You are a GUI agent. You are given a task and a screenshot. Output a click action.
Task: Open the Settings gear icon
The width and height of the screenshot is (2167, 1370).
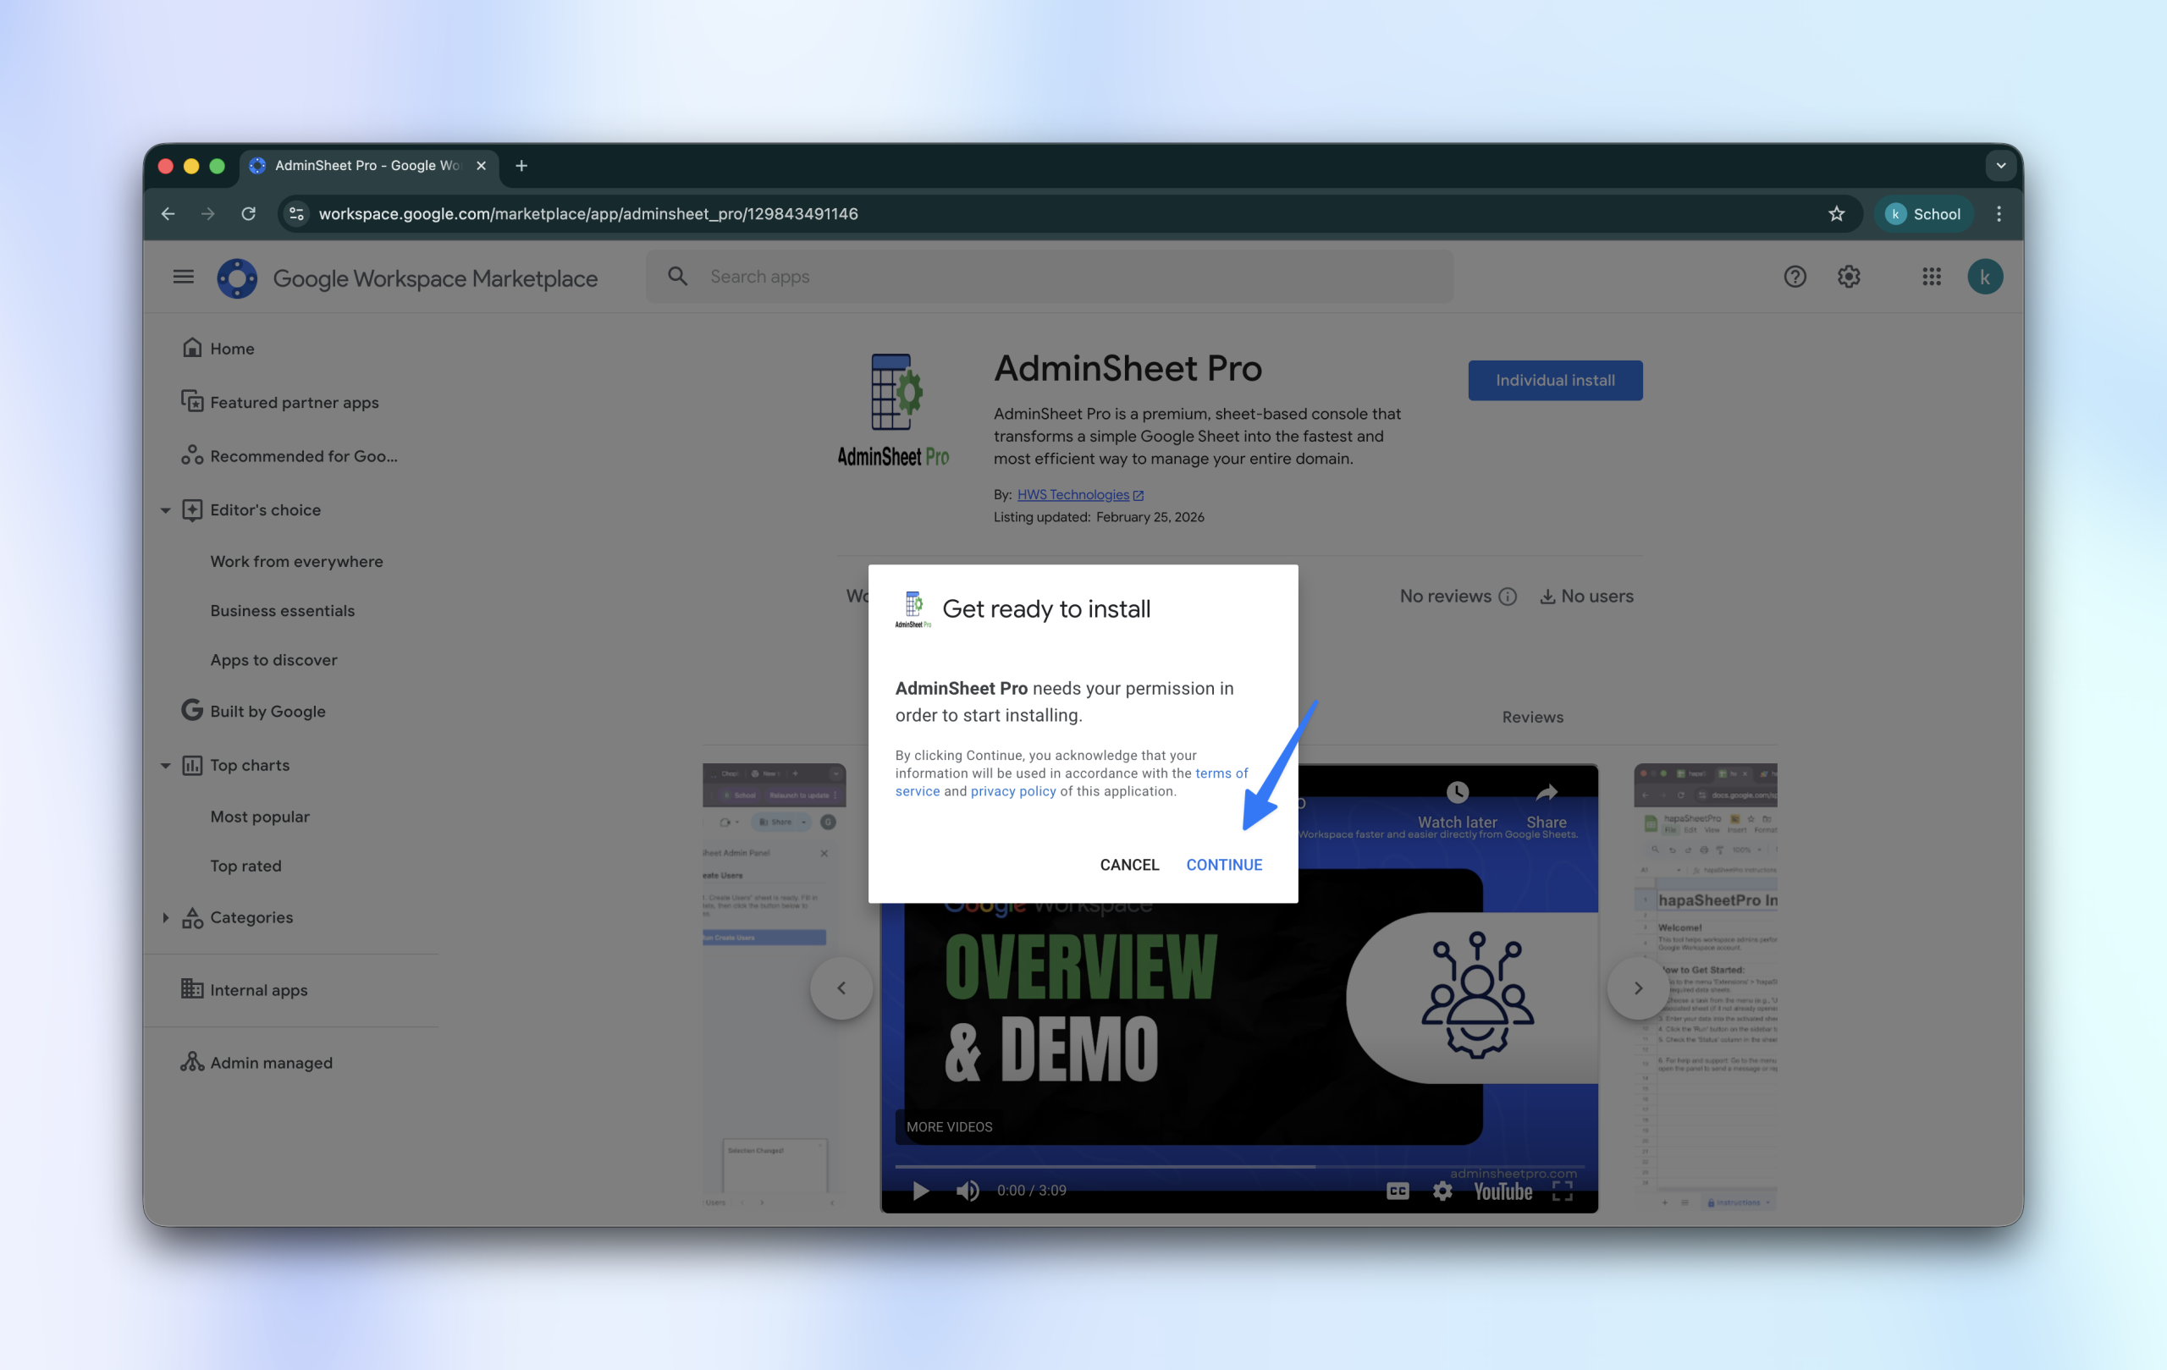1849,277
